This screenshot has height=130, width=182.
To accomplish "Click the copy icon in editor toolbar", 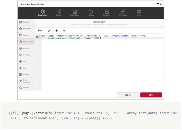I will tap(56, 31).
